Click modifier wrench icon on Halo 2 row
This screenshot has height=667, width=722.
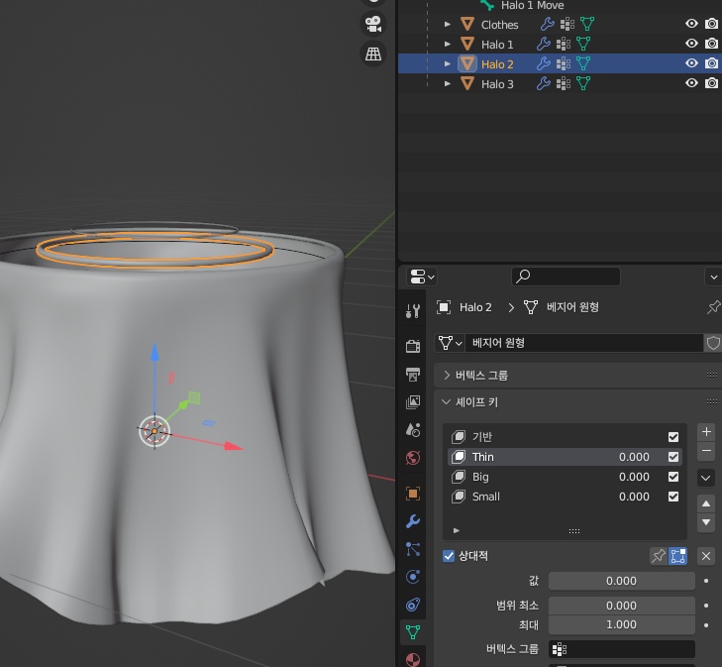pyautogui.click(x=544, y=63)
